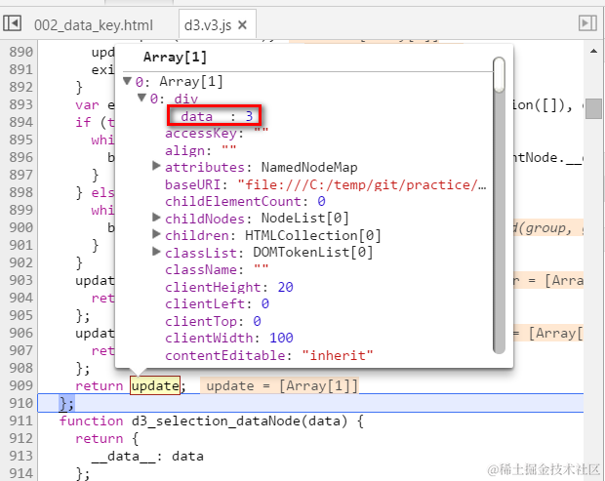This screenshot has height=481, width=605.
Task: Select the clientLeft: 0 row
Action: click(217, 303)
